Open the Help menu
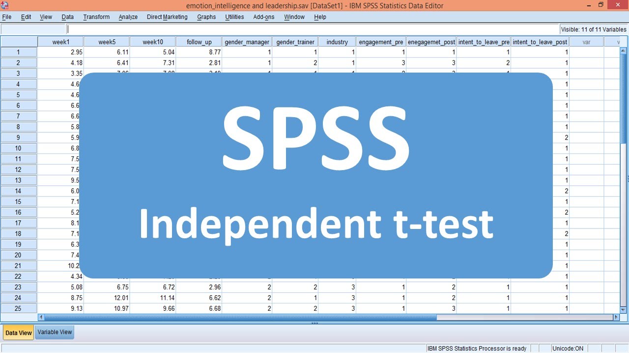The width and height of the screenshot is (629, 353). 320,17
